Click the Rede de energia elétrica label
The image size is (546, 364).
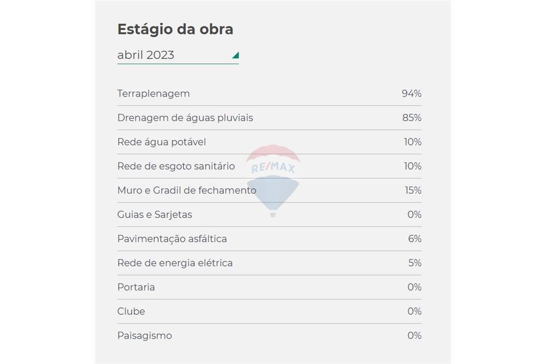pyautogui.click(x=175, y=263)
